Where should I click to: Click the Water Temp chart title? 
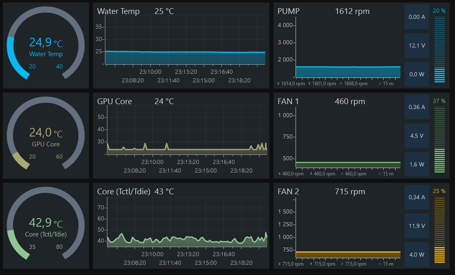(x=118, y=11)
